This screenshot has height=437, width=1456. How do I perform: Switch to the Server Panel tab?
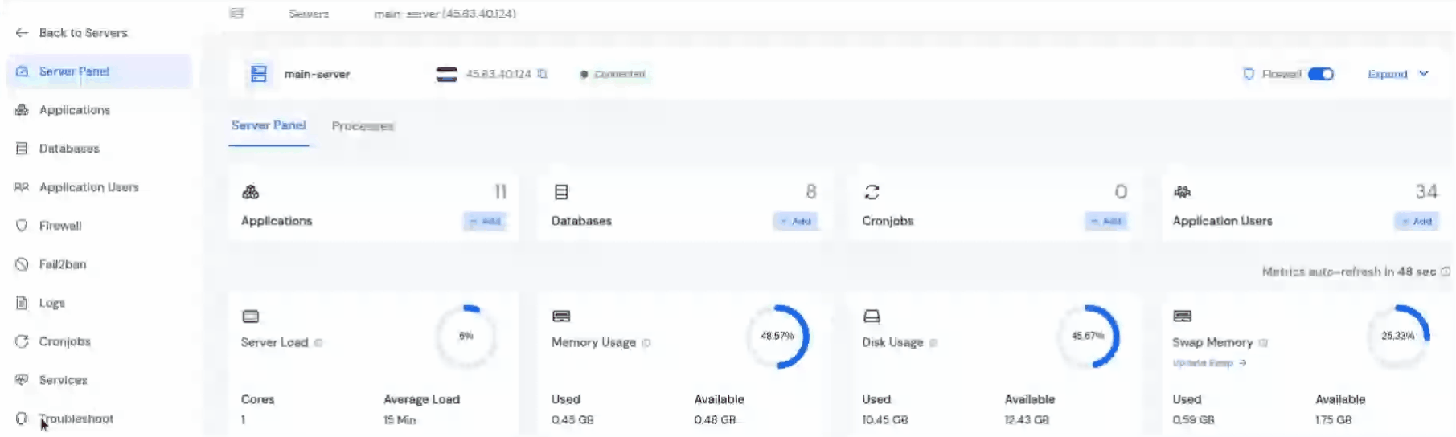tap(269, 126)
